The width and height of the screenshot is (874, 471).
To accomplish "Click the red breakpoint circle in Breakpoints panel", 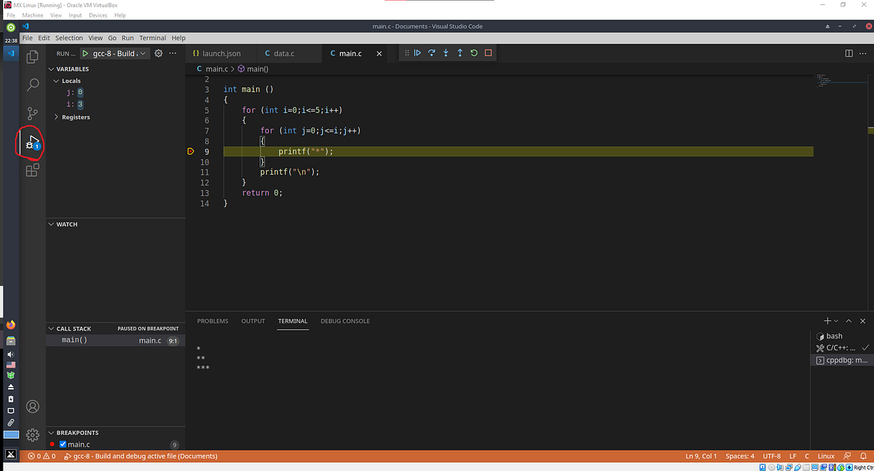I will tap(51, 444).
